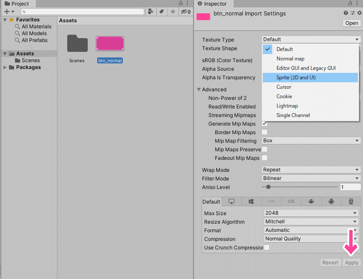Open the Project panel add (+) menu
Image resolution: width=363 pixels, height=279 pixels.
coord(9,12)
